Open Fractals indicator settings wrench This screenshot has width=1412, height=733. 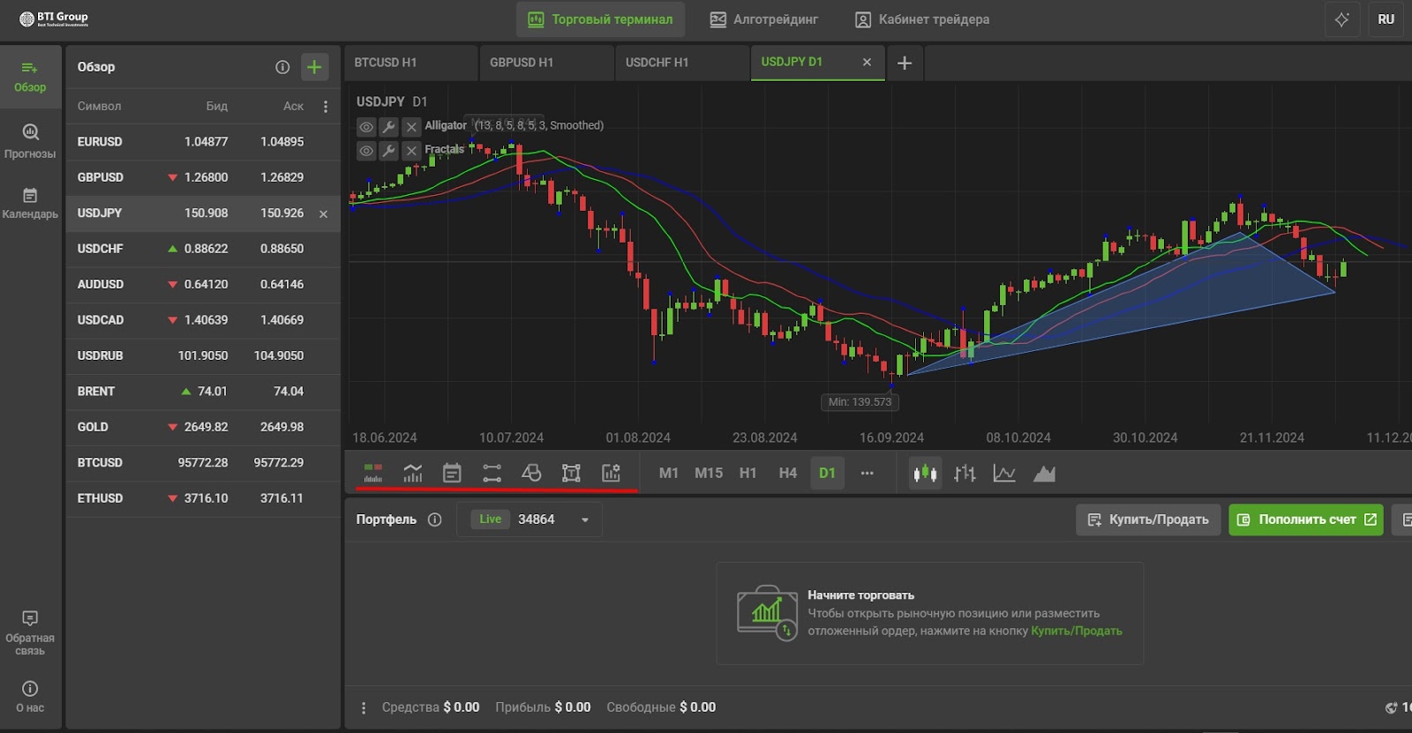(x=388, y=151)
